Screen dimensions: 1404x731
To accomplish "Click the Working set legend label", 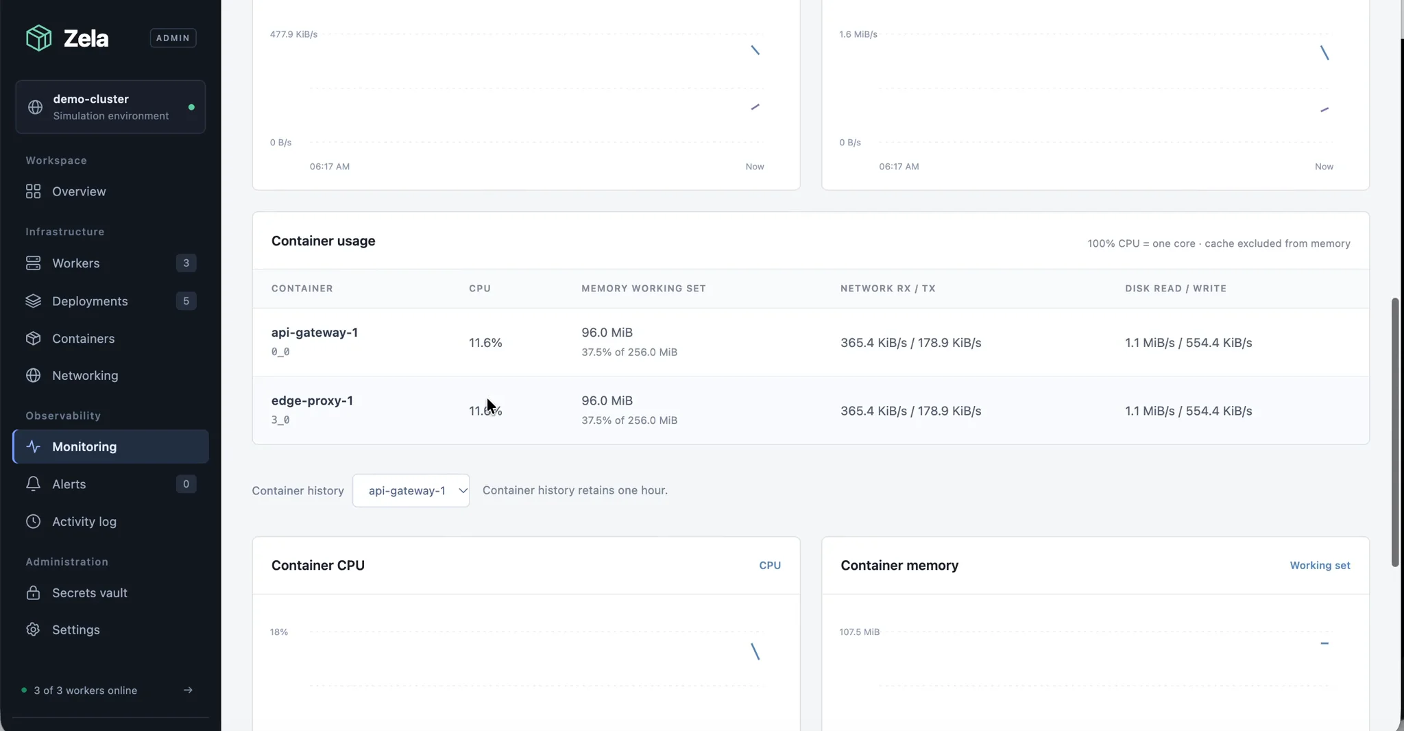I will point(1320,566).
